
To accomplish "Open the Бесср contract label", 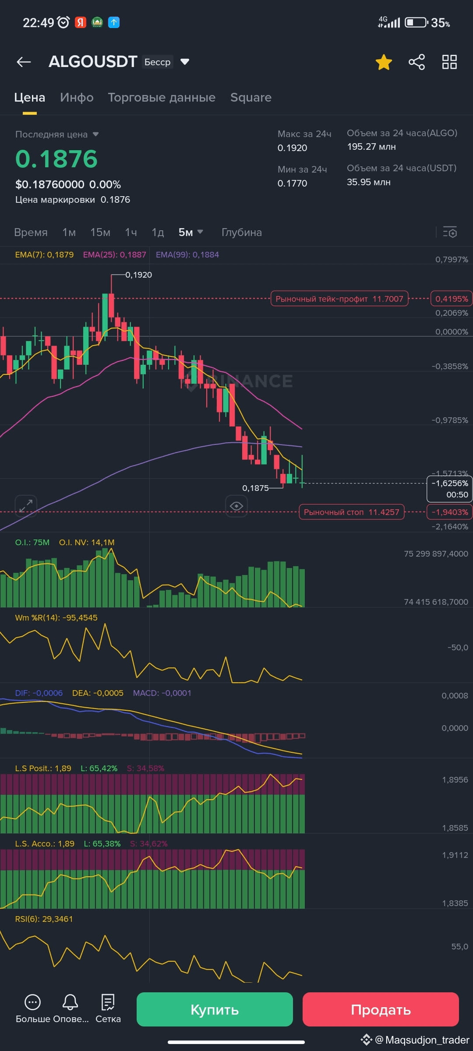I will click(x=157, y=62).
